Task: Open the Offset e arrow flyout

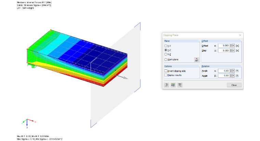Action: click(x=233, y=46)
